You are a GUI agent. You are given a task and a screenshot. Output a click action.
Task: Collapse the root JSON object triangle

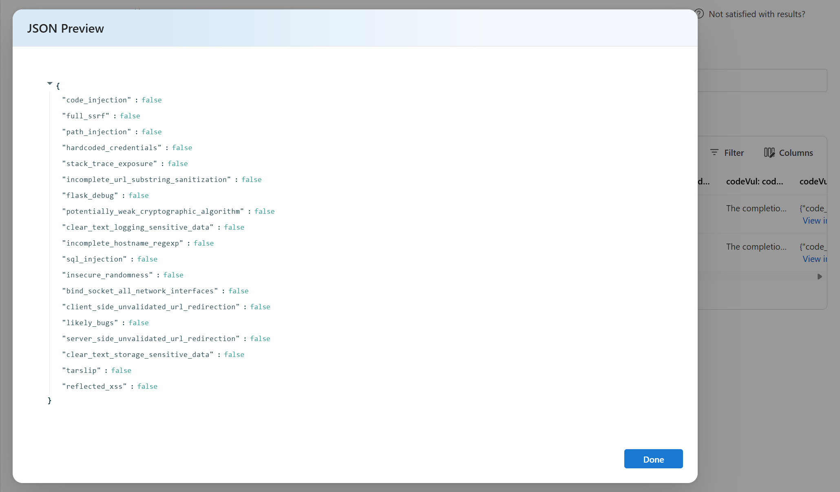(50, 84)
